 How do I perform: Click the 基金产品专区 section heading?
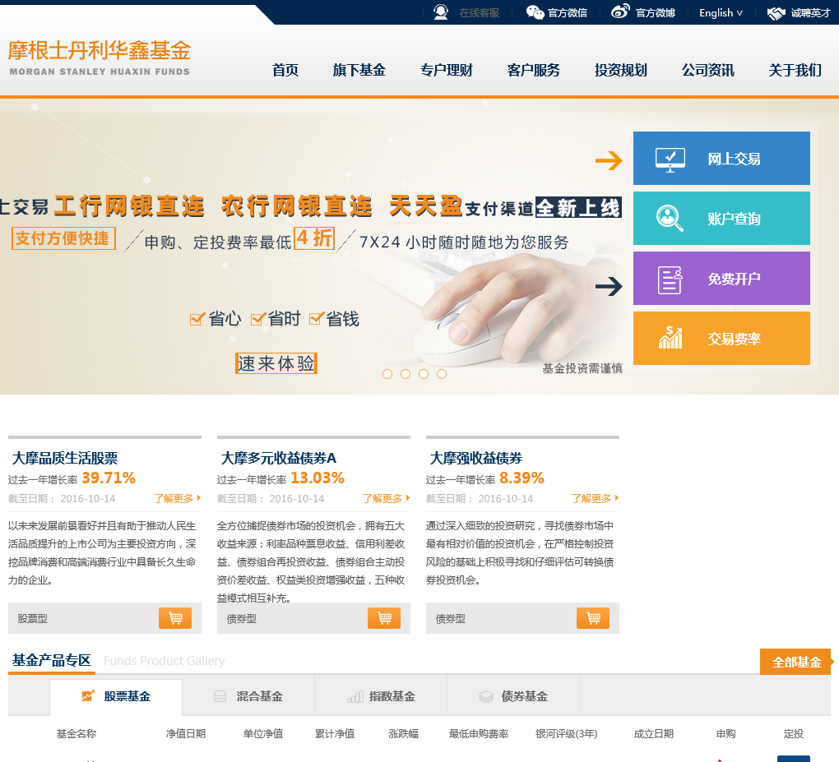coord(51,660)
